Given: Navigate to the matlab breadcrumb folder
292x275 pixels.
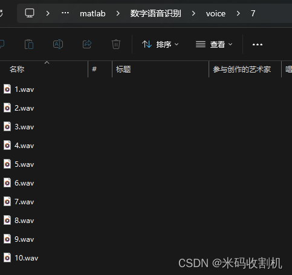Looking at the screenshot, I should coord(92,14).
